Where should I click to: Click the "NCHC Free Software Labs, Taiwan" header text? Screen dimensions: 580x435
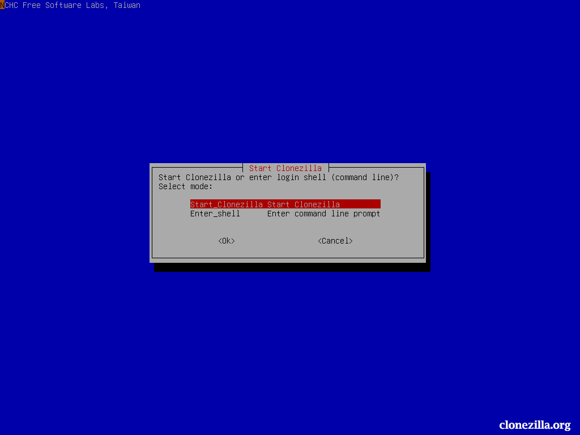click(70, 5)
